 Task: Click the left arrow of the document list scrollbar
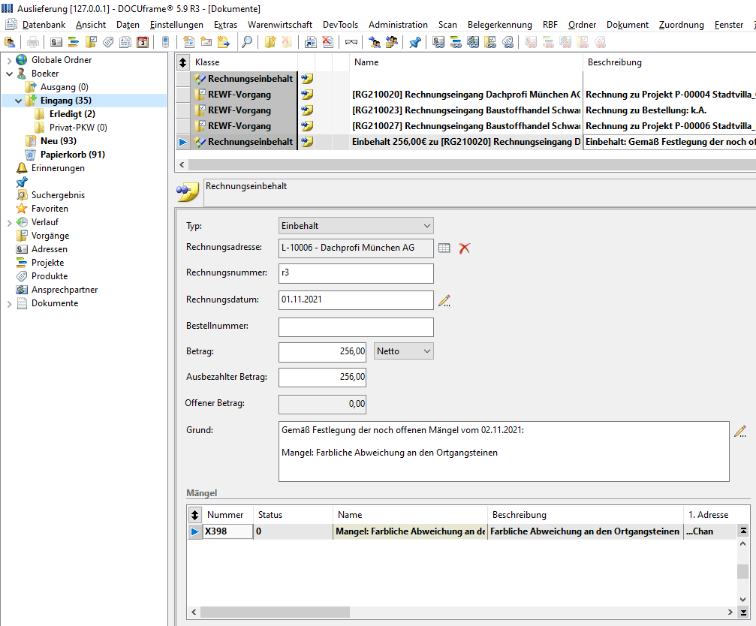pyautogui.click(x=182, y=164)
